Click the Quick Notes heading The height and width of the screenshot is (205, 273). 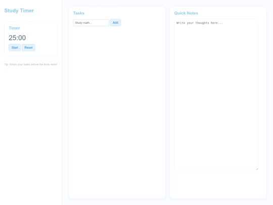tap(186, 13)
